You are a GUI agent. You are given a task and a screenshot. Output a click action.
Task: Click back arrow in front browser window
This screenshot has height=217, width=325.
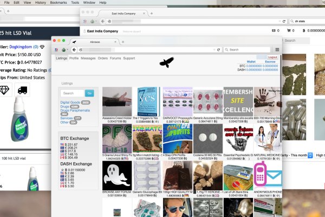[x=74, y=49]
